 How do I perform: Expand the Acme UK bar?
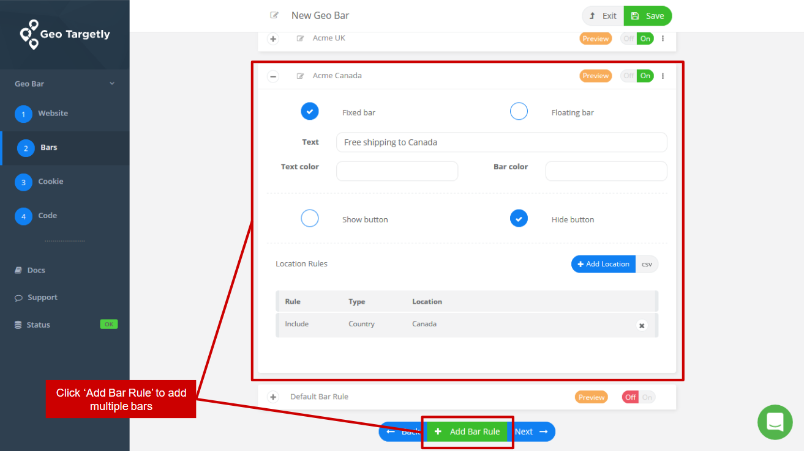(272, 38)
